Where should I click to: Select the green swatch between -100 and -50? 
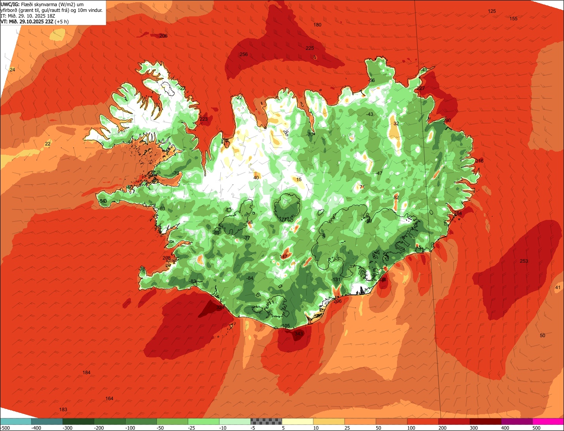(141, 421)
